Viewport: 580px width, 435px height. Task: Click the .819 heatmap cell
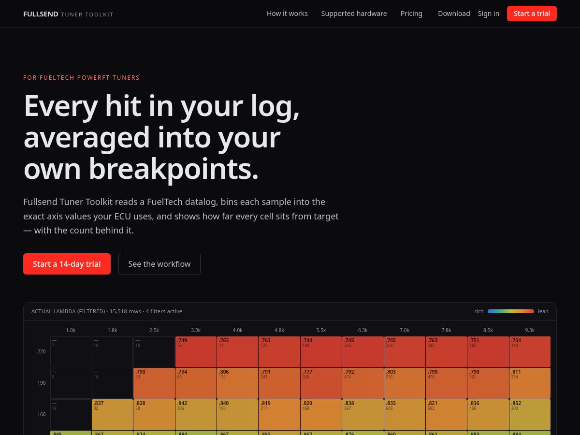(x=279, y=415)
